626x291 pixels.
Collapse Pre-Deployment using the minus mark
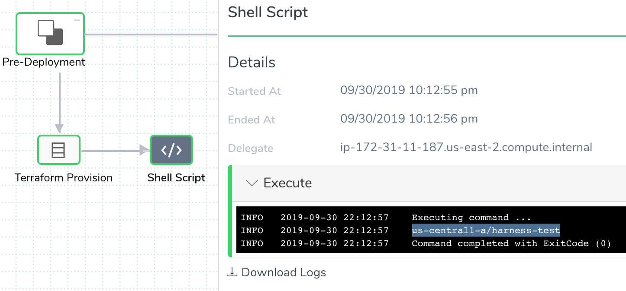click(x=77, y=20)
